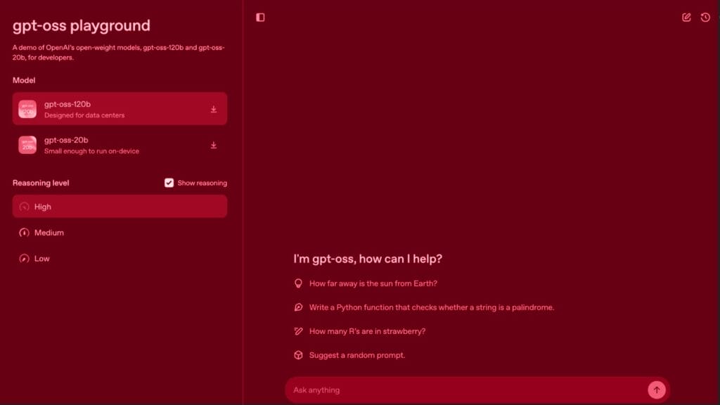Click the "I'm gpt-oss, how can I help?" heading
The height and width of the screenshot is (405, 720).
tap(368, 259)
